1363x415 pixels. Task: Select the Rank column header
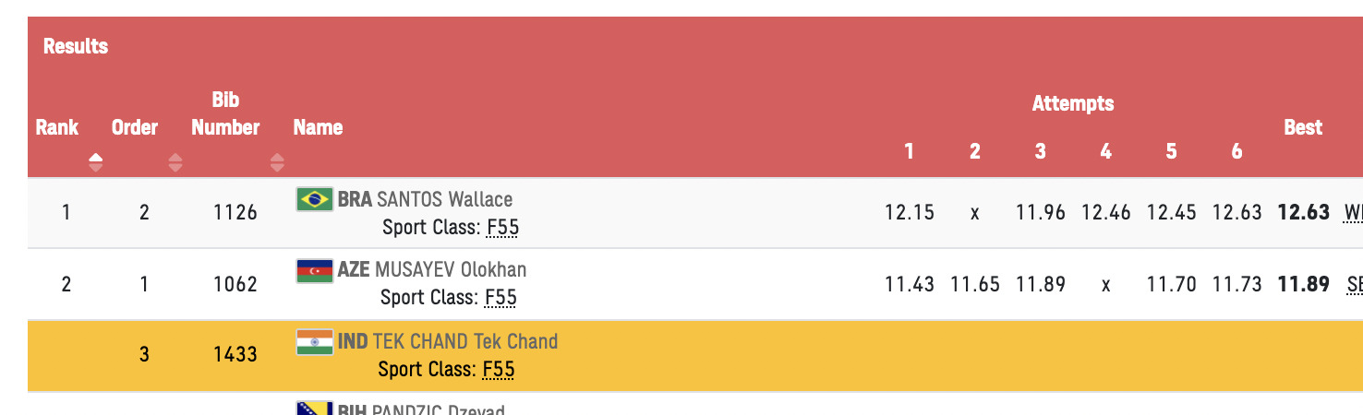coord(57,127)
